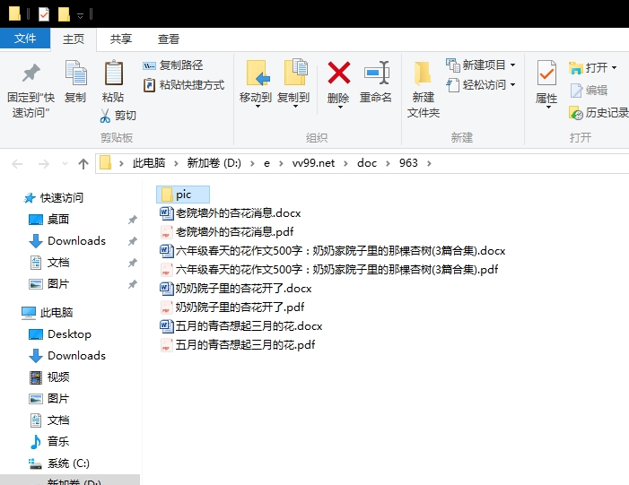Click the Edit (编辑) button
The image size is (629, 485).
(589, 91)
